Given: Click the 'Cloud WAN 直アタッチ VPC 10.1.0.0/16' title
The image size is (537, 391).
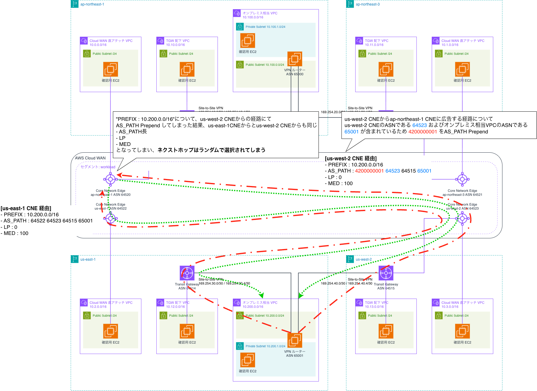Looking at the screenshot, I should click(463, 43).
